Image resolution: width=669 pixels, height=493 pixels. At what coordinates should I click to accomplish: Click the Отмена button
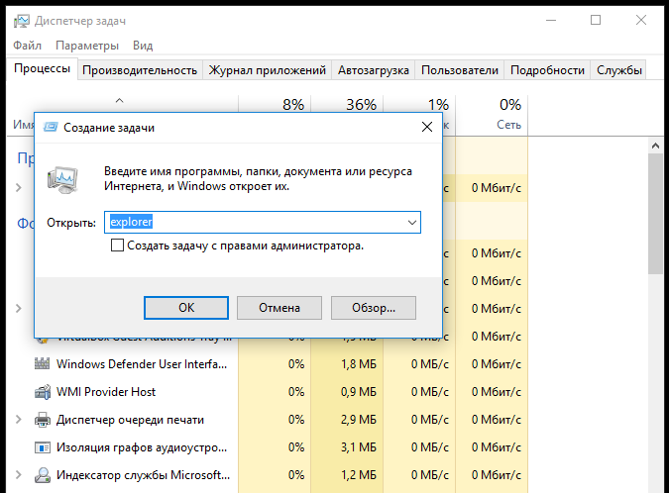pyautogui.click(x=279, y=308)
